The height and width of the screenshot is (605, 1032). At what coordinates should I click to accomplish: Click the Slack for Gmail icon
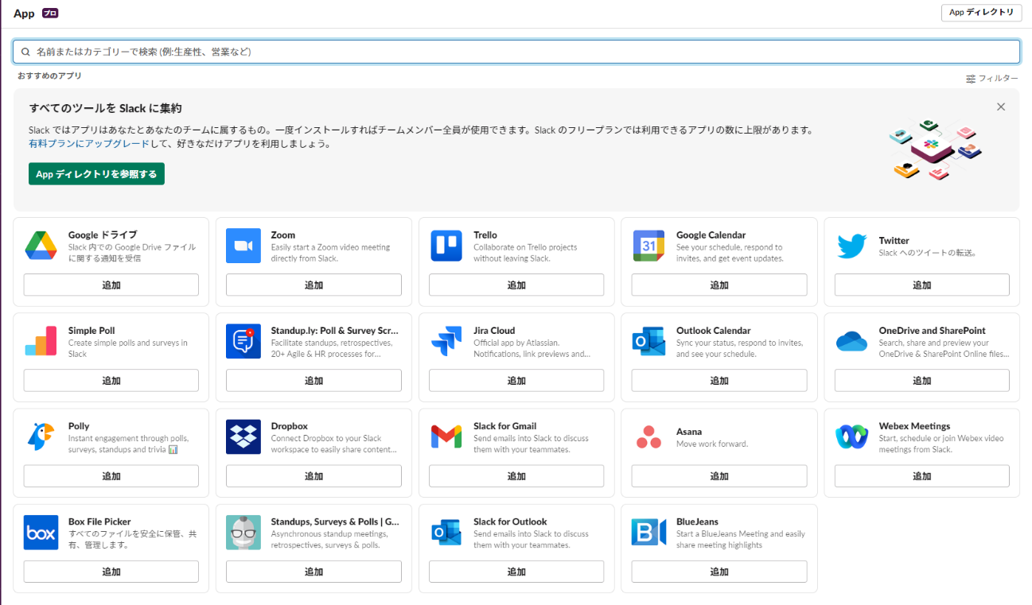coord(446,436)
